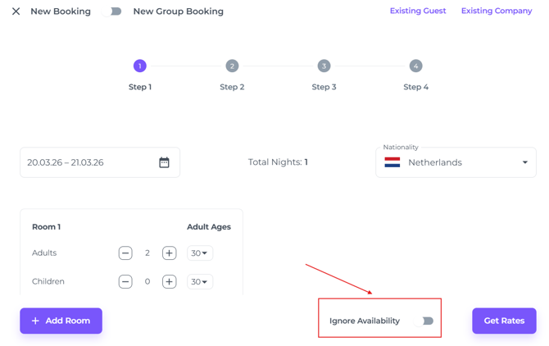Screen dimensions: 549x346
Task: Open the Children age 30 dropdown
Action: click(199, 281)
